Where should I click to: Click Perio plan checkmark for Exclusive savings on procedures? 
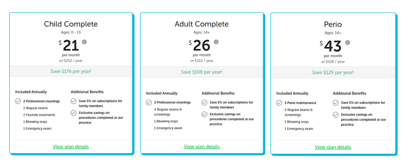pos(336,115)
